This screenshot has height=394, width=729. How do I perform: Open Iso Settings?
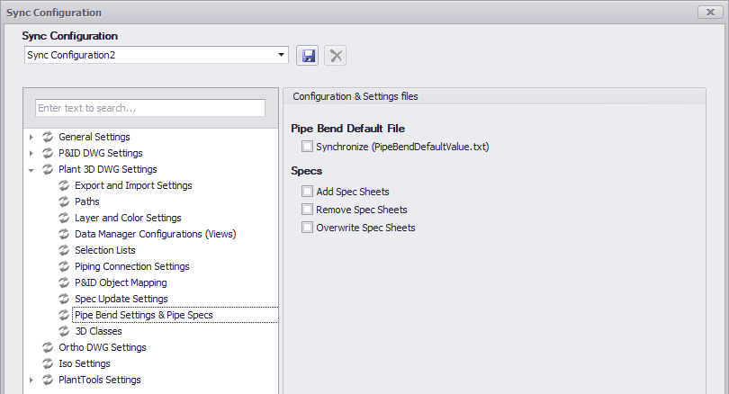tap(85, 363)
